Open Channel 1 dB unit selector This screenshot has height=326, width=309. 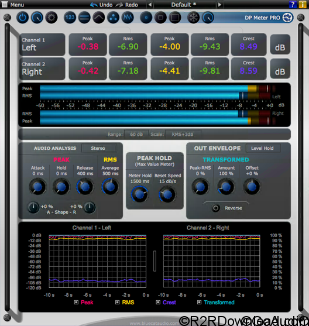pyautogui.click(x=280, y=44)
